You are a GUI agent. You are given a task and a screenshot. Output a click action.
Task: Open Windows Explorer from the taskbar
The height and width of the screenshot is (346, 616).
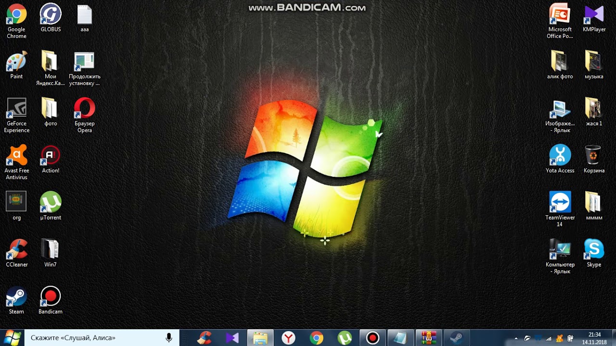[x=260, y=338]
